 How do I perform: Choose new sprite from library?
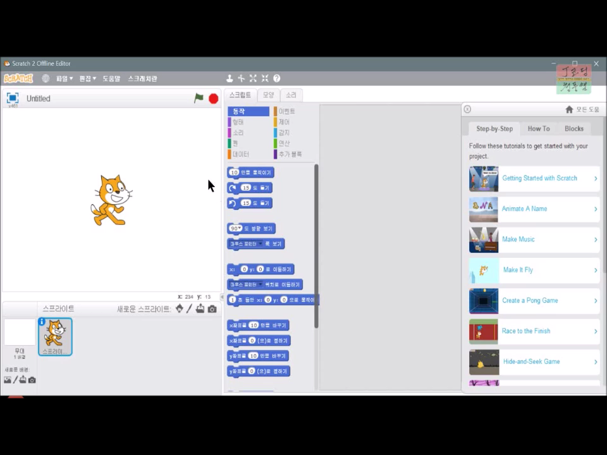(179, 309)
